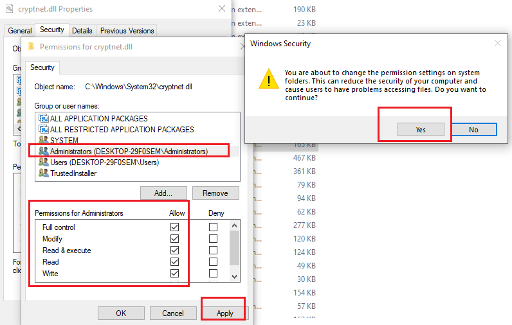Check Deny Read checkbox
Screen dimensions: 512x325
click(x=213, y=262)
